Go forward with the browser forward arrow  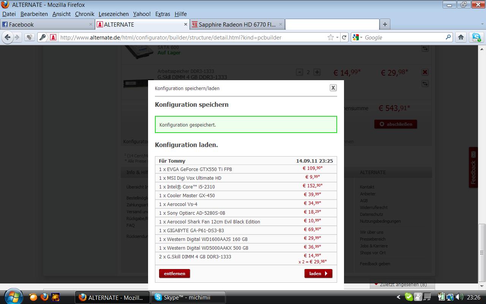tap(17, 37)
